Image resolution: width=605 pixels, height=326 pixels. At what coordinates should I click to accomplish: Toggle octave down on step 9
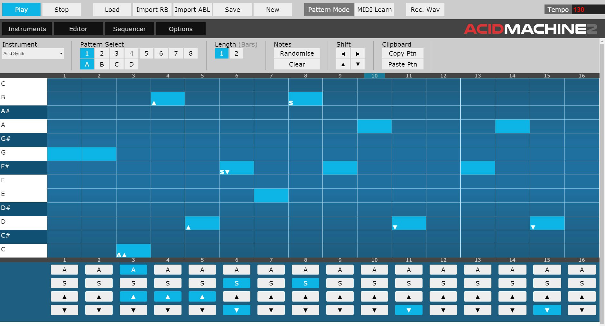click(340, 310)
